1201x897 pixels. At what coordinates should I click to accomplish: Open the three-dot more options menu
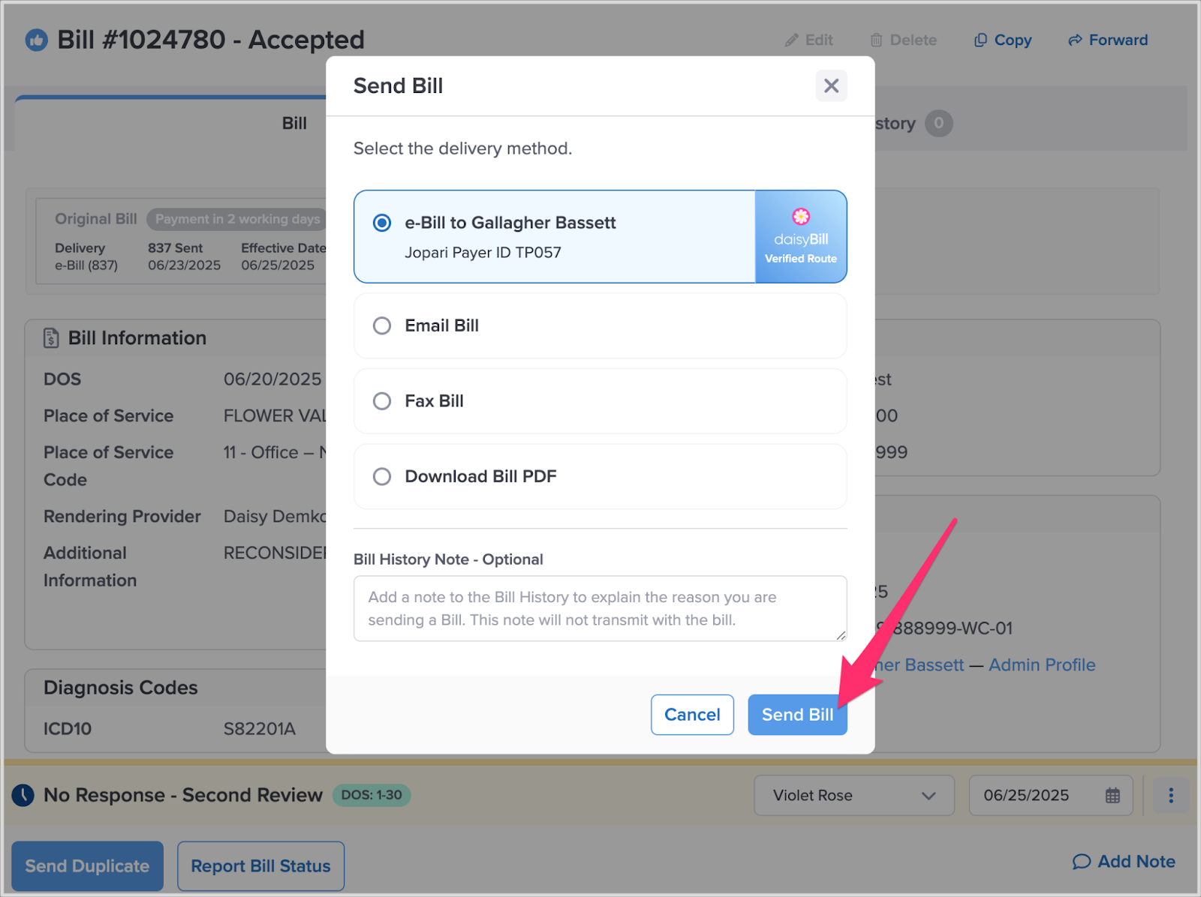[x=1171, y=795]
